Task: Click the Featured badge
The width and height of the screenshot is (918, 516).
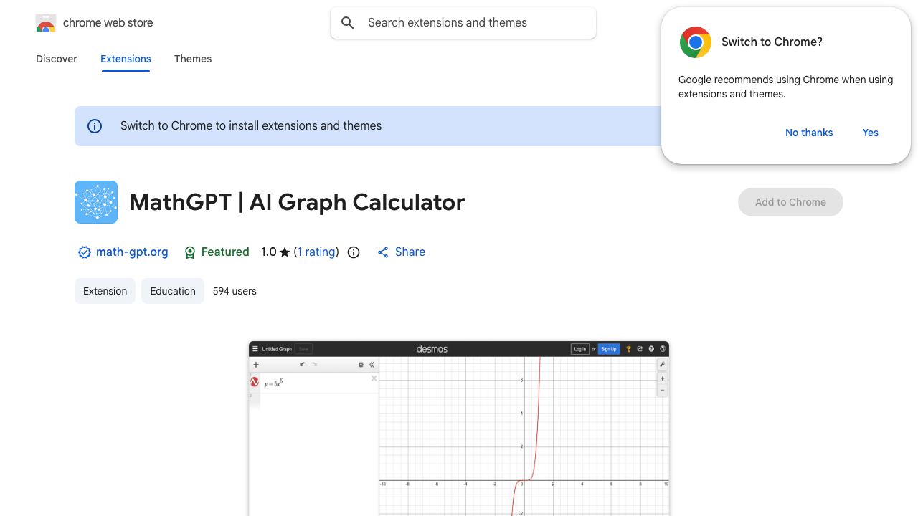Action: [217, 252]
